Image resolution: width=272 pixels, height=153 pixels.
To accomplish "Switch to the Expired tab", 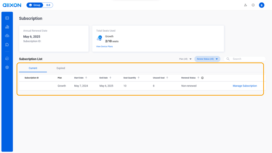I will (61, 68).
